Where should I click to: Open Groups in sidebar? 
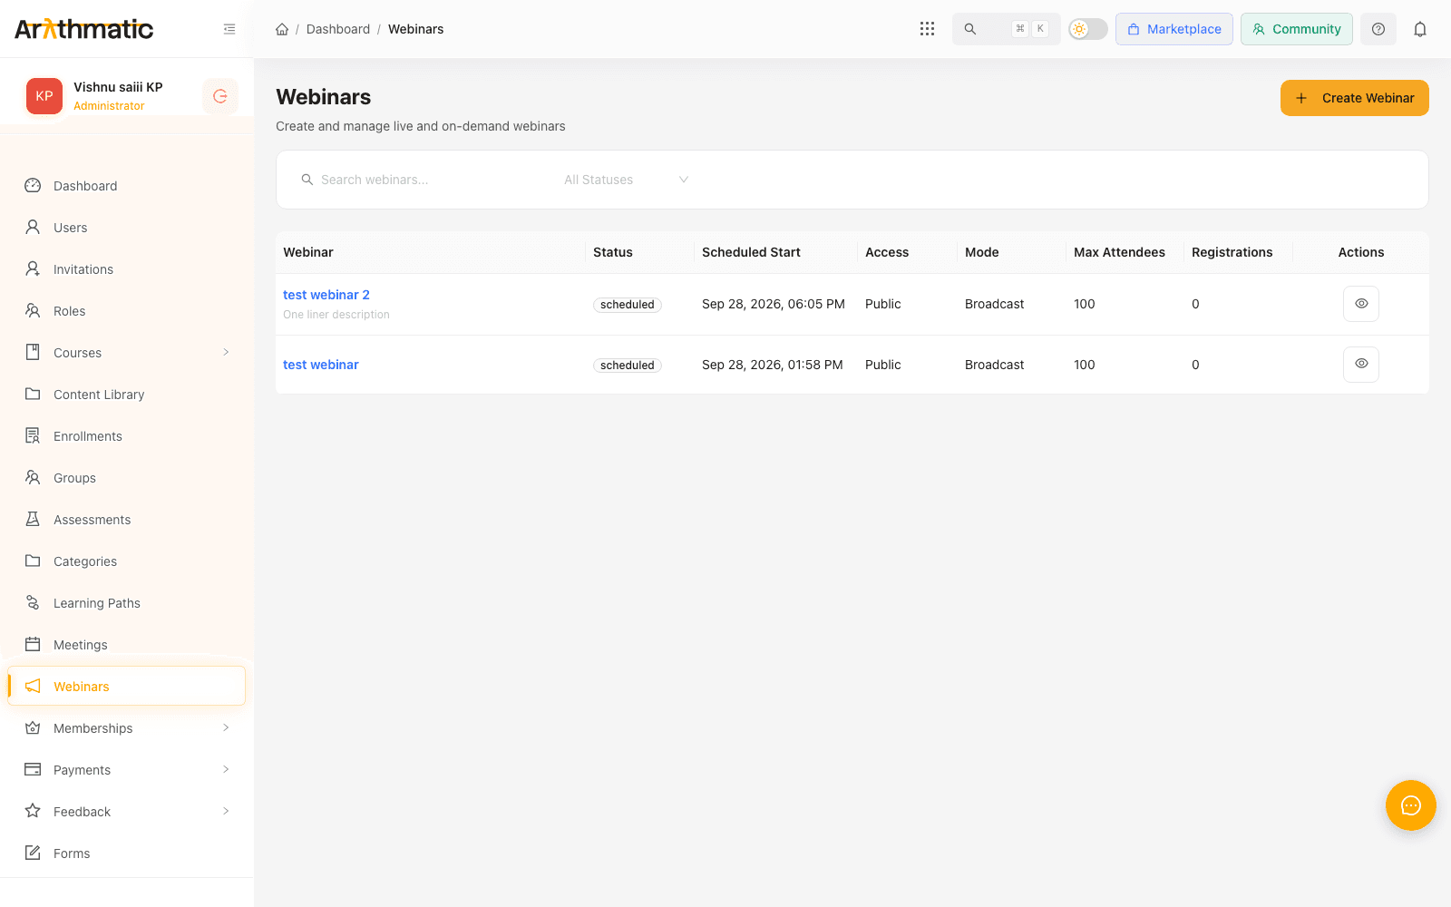tap(127, 478)
